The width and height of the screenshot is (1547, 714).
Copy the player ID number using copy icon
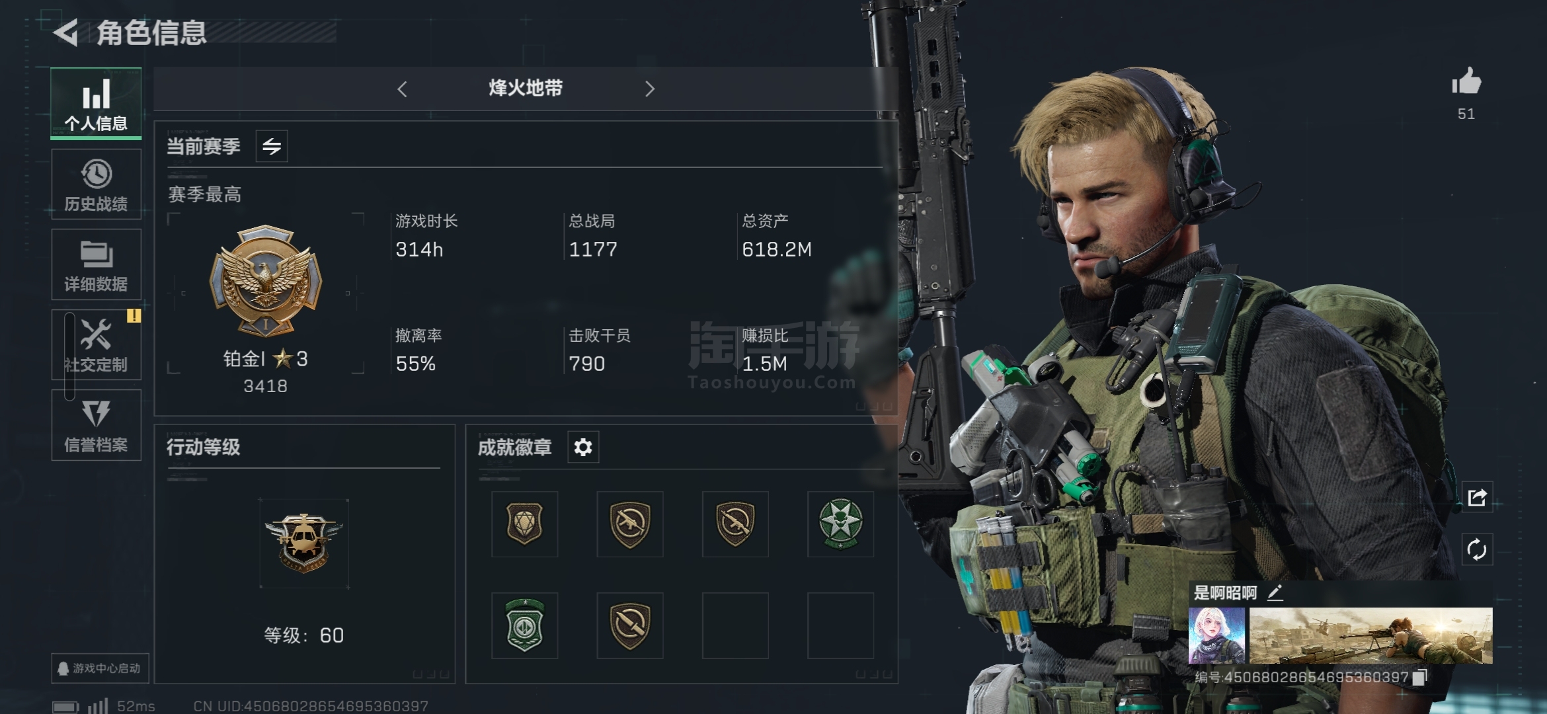(x=1420, y=677)
